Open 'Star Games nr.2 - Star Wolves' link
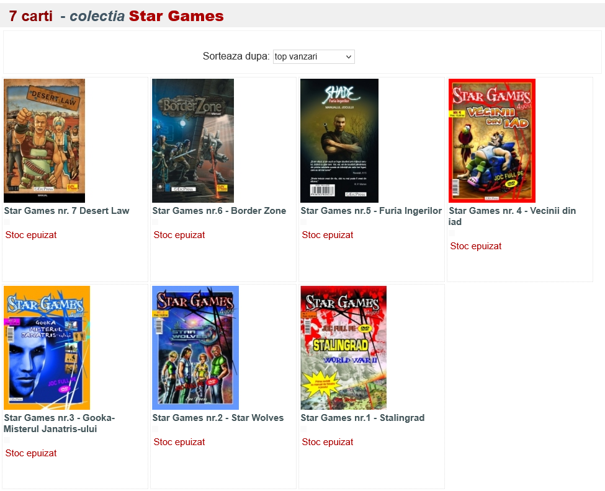This screenshot has height=491, width=605. click(x=218, y=418)
